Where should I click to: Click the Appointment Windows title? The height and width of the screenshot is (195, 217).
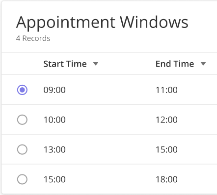pos(102,23)
